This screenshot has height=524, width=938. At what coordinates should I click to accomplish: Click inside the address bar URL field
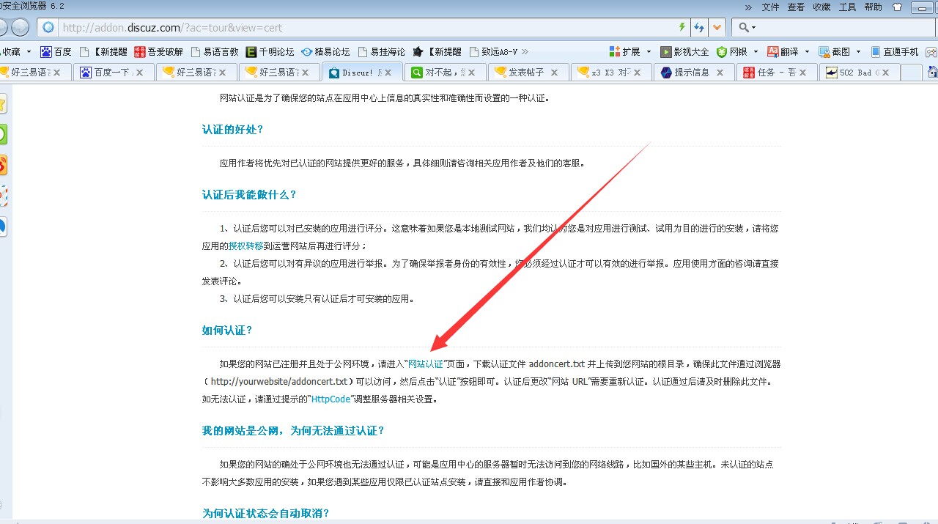[293, 26]
